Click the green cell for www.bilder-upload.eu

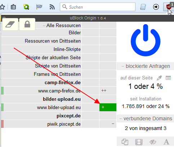108,107
